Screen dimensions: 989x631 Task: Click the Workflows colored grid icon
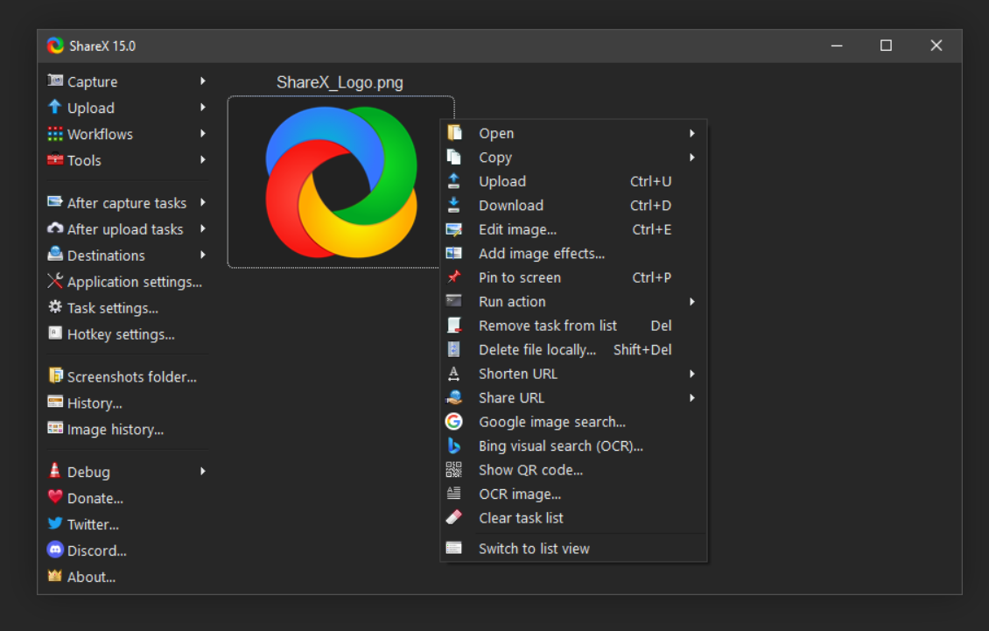(x=55, y=134)
